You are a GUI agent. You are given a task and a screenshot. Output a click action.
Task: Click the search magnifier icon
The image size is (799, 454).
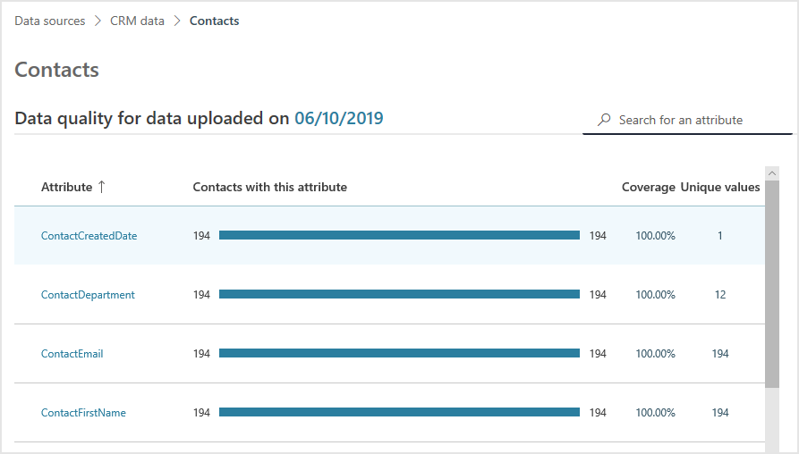pyautogui.click(x=604, y=120)
